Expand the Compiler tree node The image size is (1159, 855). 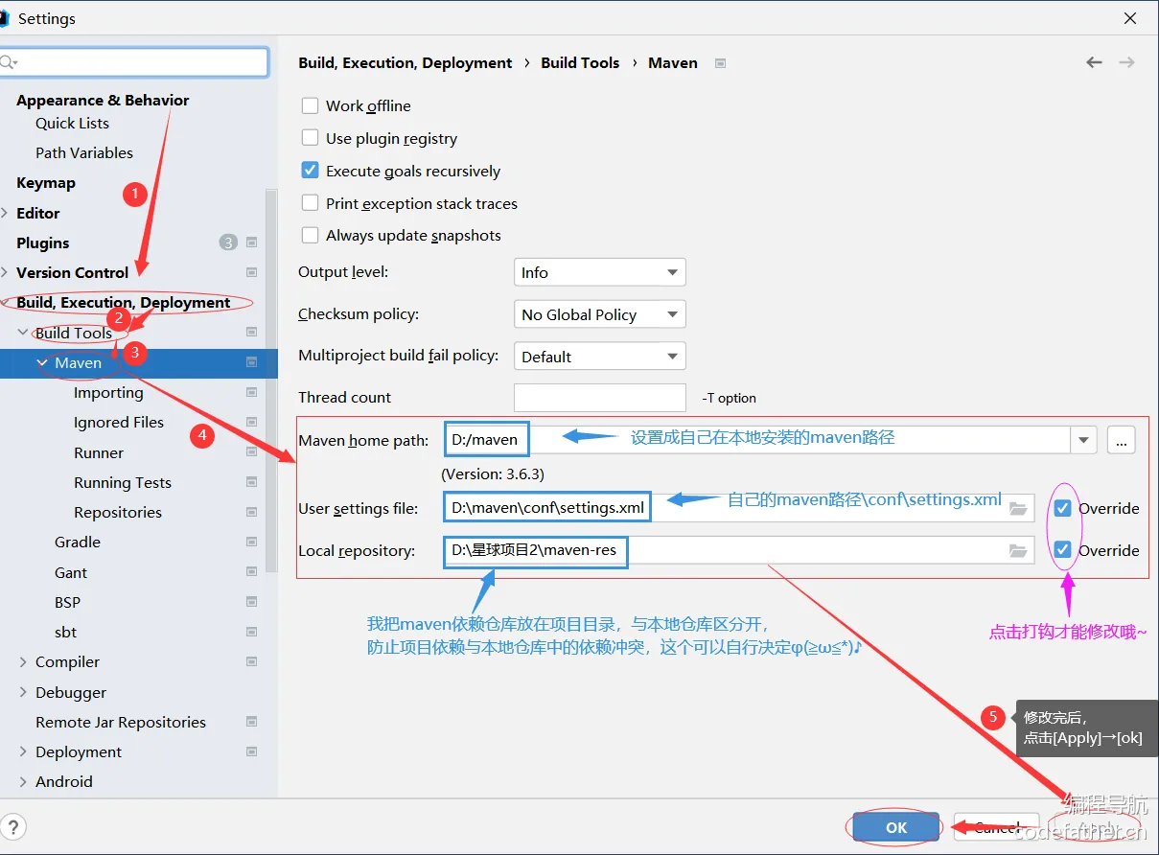pyautogui.click(x=24, y=661)
